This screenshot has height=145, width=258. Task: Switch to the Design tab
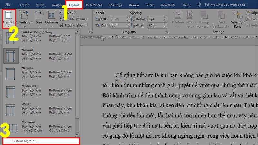[x=57, y=5]
